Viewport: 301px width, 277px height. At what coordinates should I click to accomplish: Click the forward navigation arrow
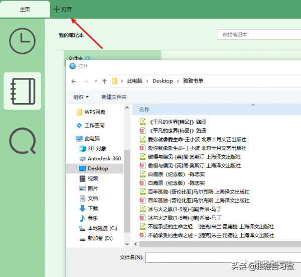(x=86, y=81)
